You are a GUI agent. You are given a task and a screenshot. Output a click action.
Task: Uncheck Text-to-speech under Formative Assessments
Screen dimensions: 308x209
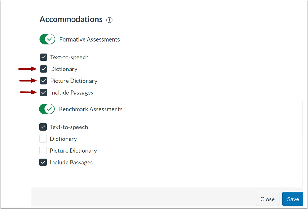pos(43,57)
